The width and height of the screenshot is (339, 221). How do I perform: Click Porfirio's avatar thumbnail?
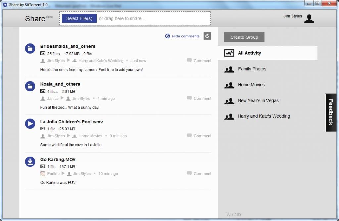tap(43, 174)
